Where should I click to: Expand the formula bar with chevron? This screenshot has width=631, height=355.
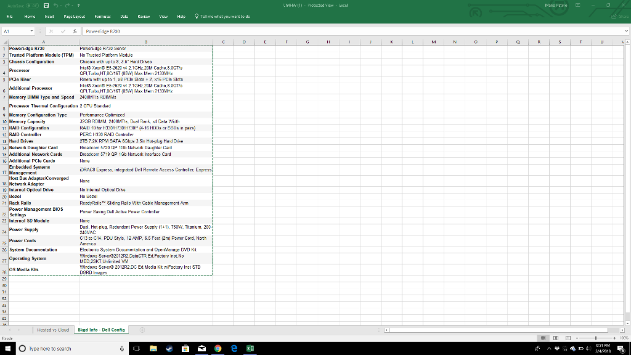(627, 31)
